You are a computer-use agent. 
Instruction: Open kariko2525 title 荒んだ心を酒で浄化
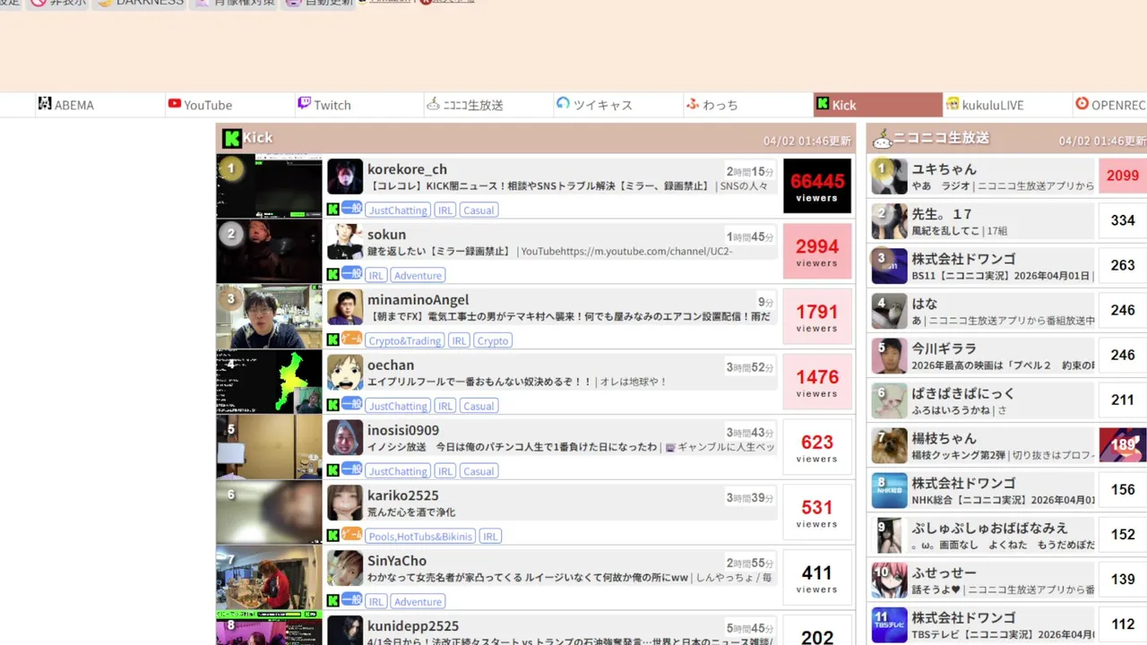pos(411,512)
